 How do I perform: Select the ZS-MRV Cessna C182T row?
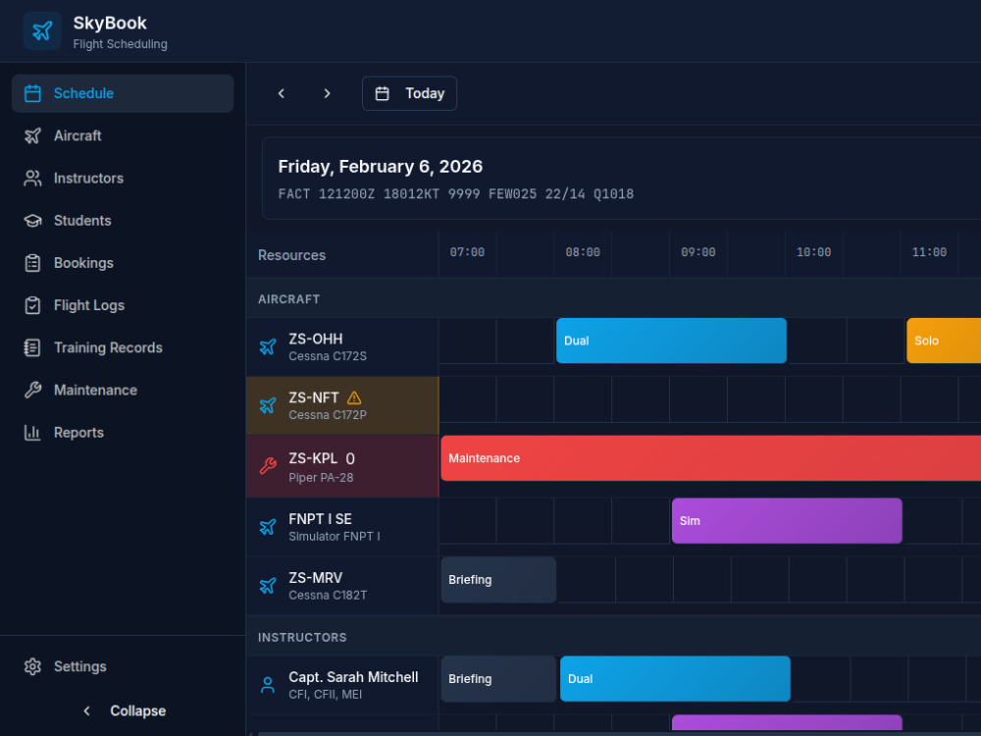[x=342, y=586]
